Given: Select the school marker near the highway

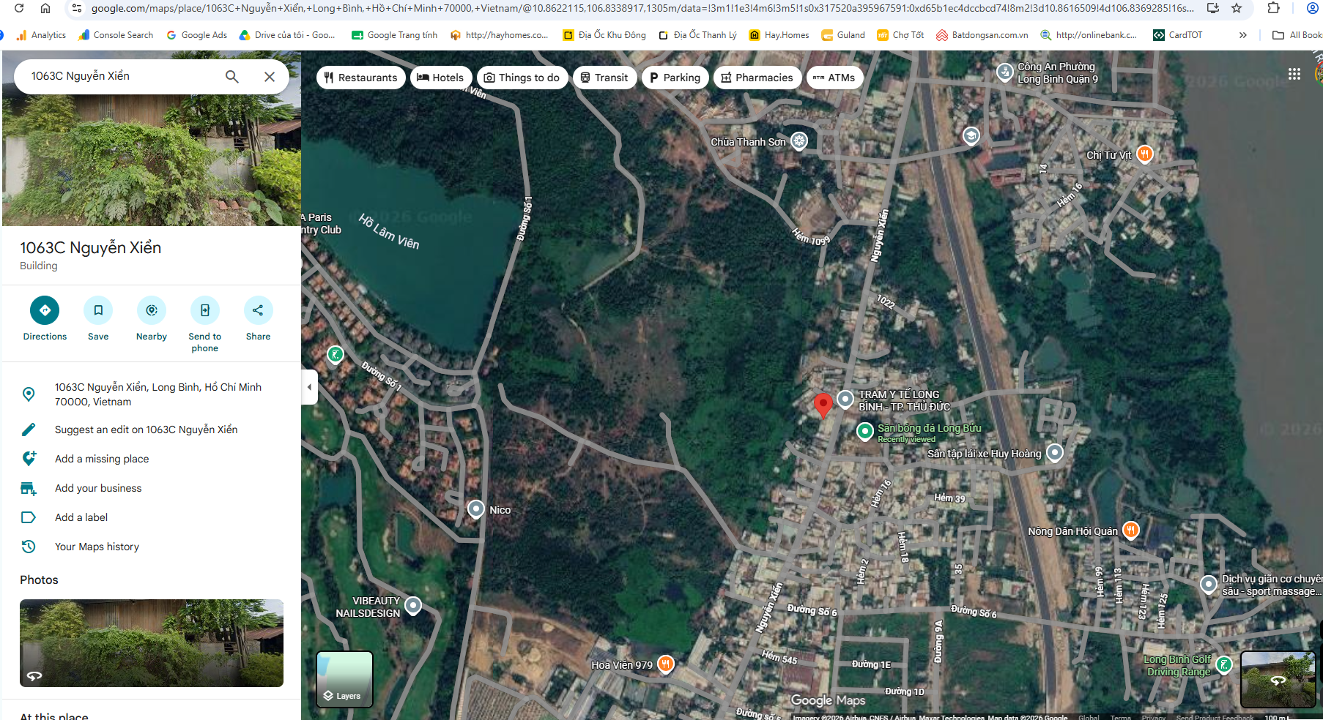Looking at the screenshot, I should point(971,135).
